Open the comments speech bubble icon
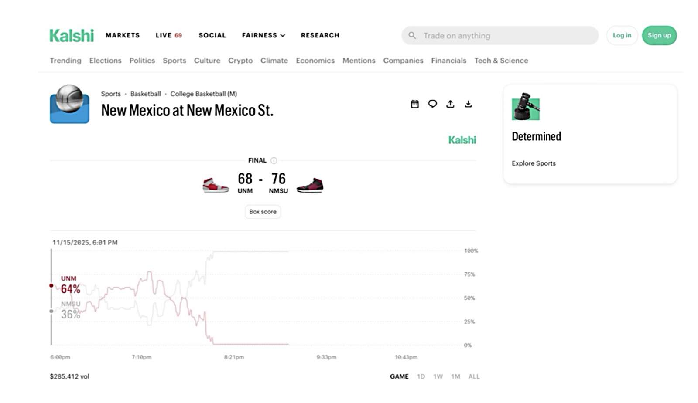698x403 pixels. point(432,104)
